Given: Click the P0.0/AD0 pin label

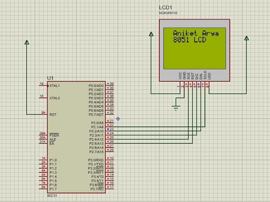Looking at the screenshot, I should 96,86.
